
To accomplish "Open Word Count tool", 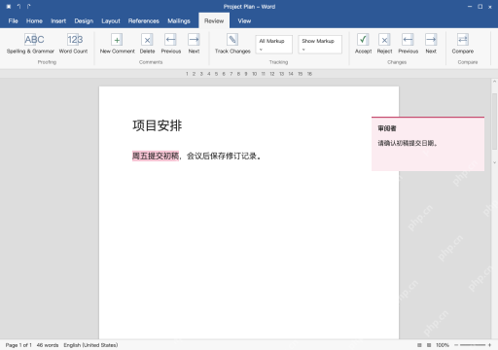I will (74, 44).
